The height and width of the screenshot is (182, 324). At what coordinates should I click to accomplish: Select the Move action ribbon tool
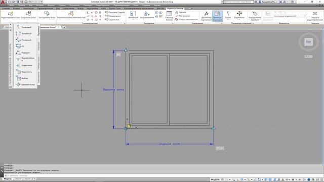[239, 15]
